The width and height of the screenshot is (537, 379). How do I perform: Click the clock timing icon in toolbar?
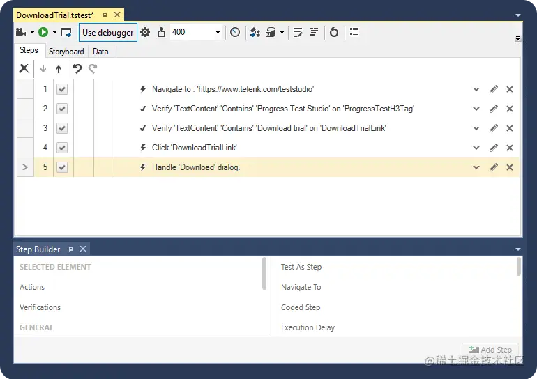pos(235,32)
